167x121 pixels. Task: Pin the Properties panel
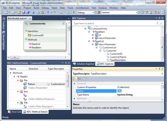point(159,69)
